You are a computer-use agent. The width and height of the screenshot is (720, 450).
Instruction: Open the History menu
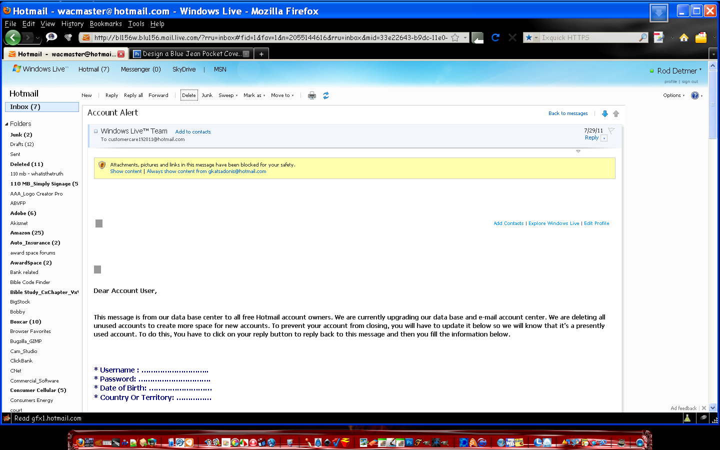coord(72,23)
